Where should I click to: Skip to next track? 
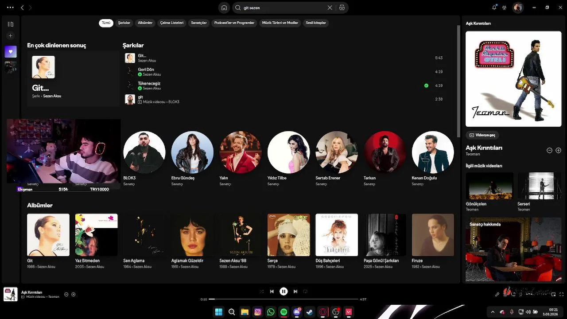point(295,292)
